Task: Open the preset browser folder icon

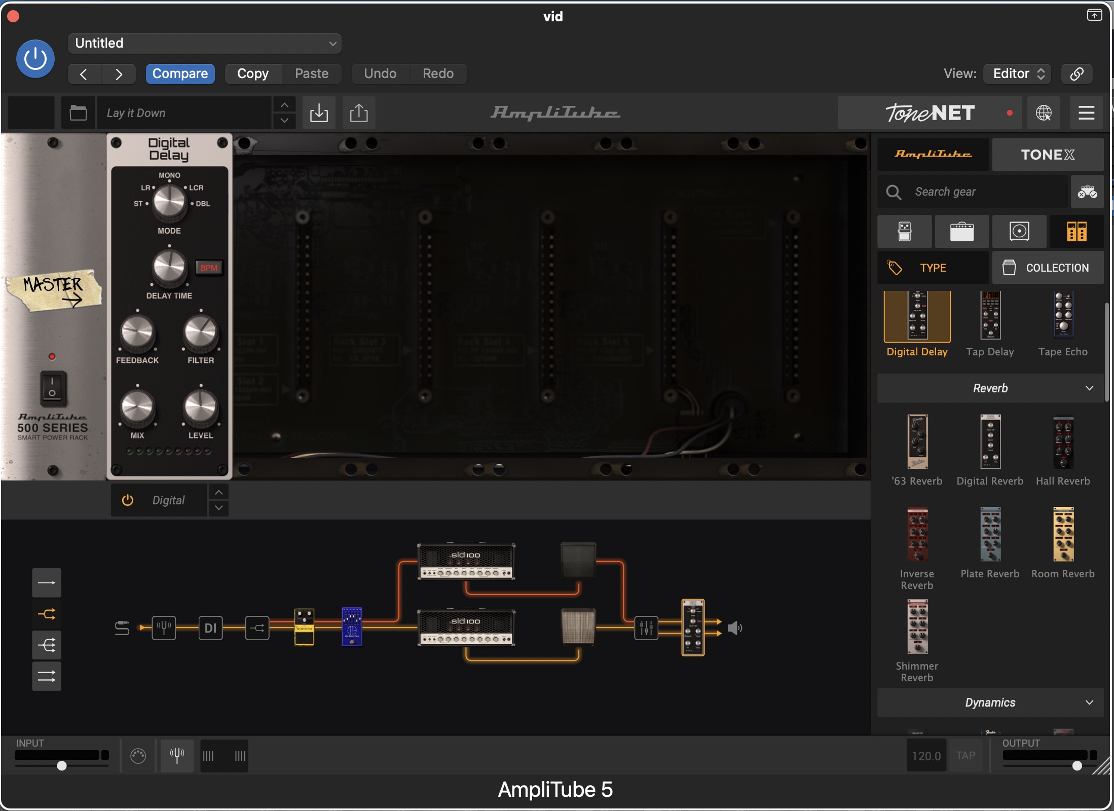Action: tap(78, 113)
